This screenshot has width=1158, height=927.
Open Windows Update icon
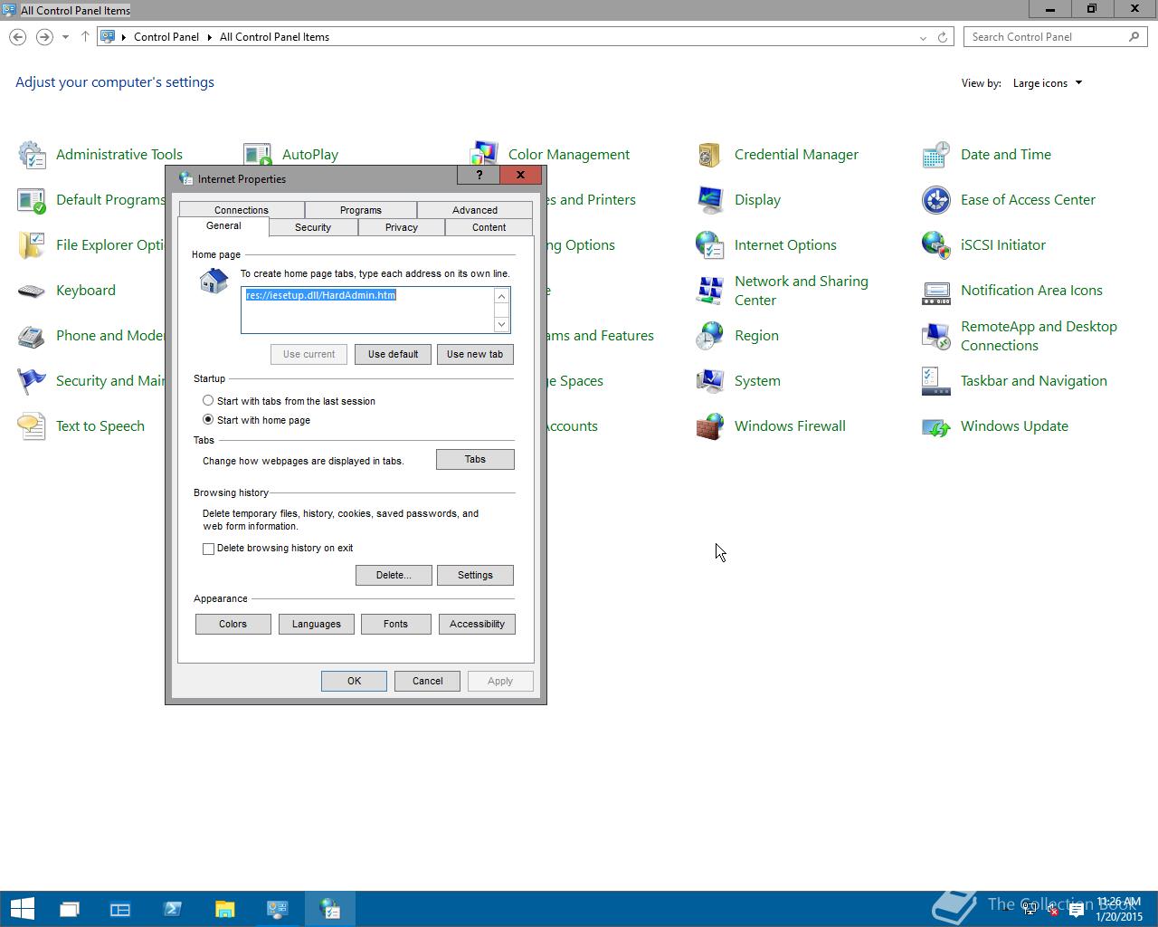[x=936, y=426]
